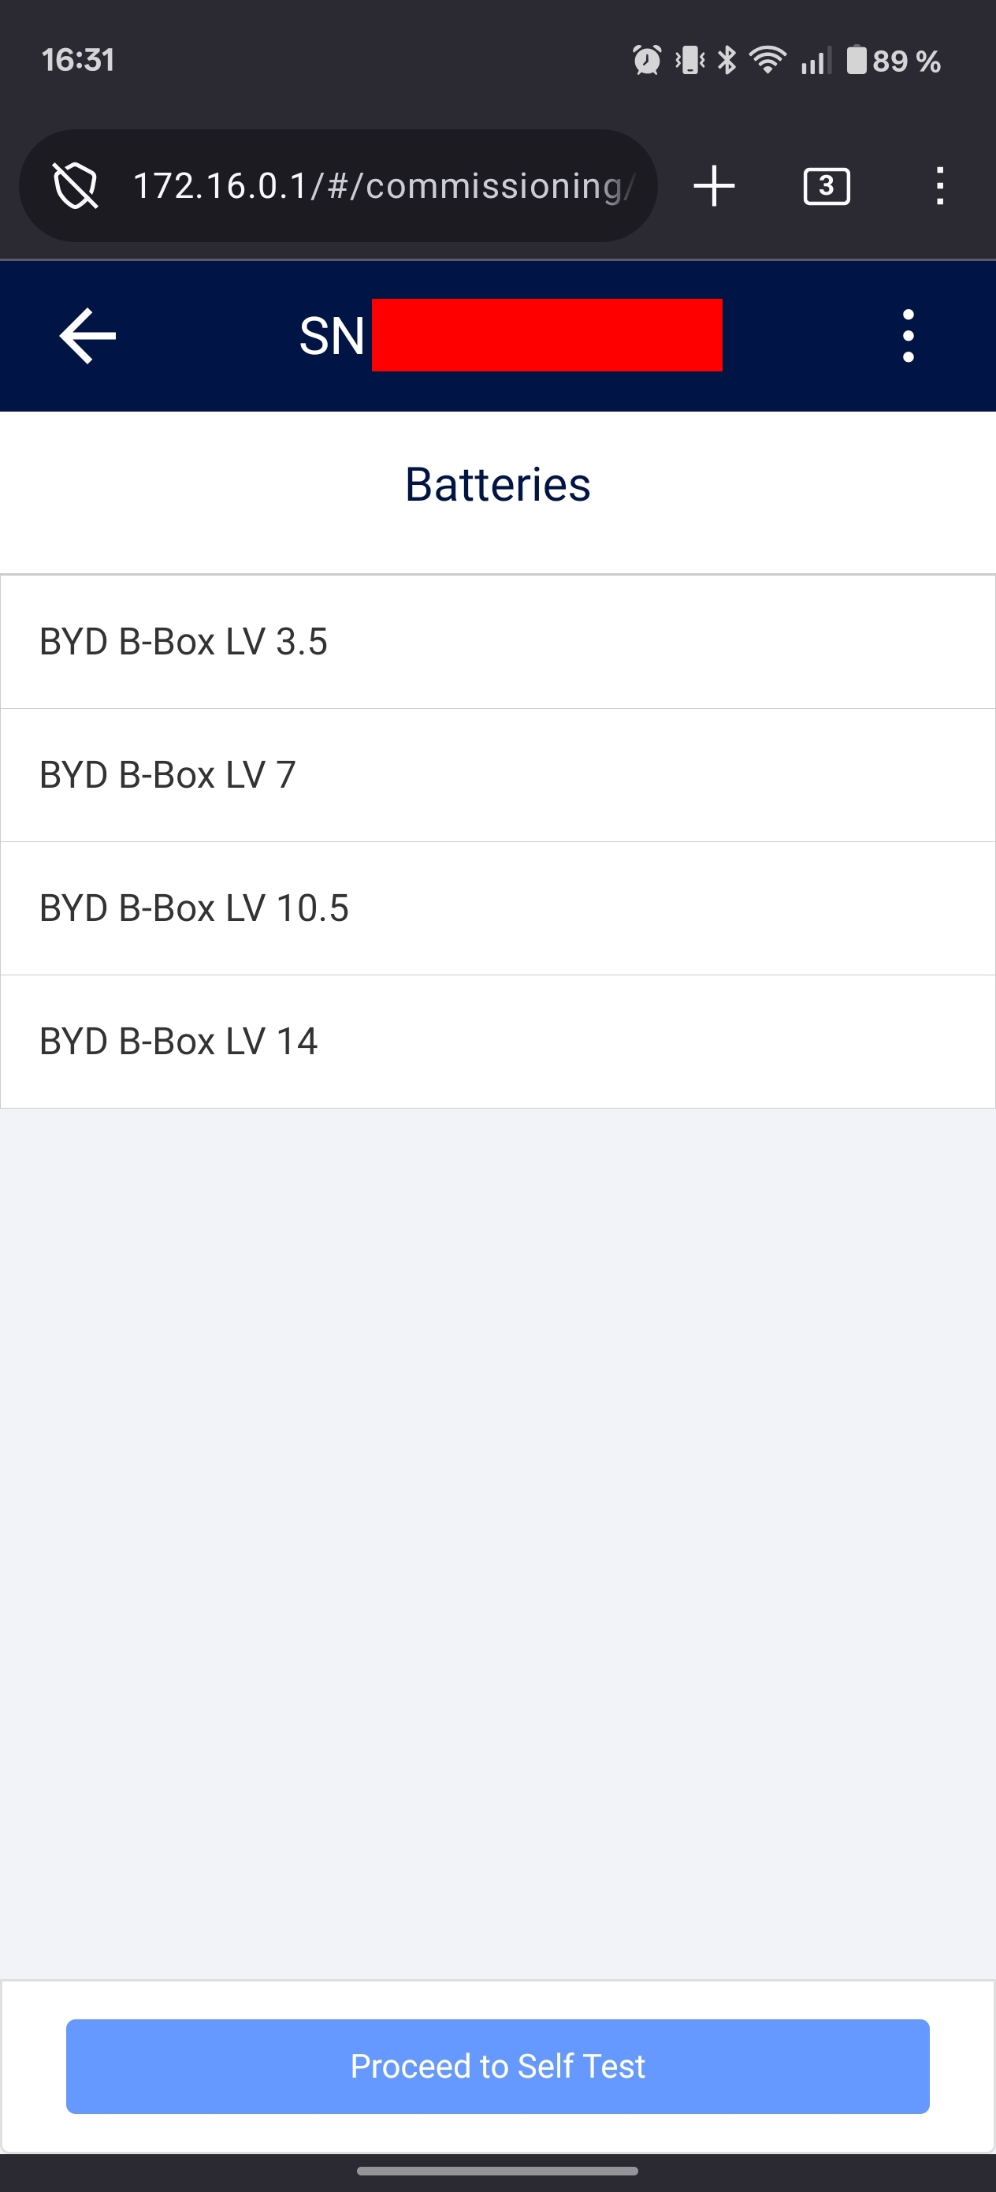Open the app header three-dot menu
Image resolution: width=996 pixels, height=2192 pixels.
(x=908, y=336)
